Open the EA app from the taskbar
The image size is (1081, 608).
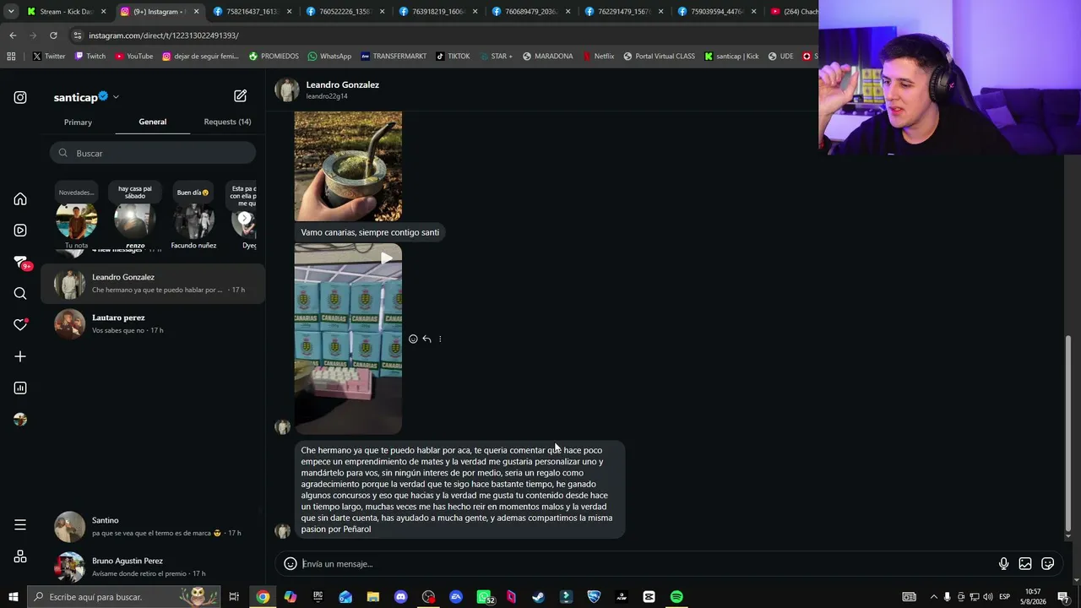coord(456,597)
